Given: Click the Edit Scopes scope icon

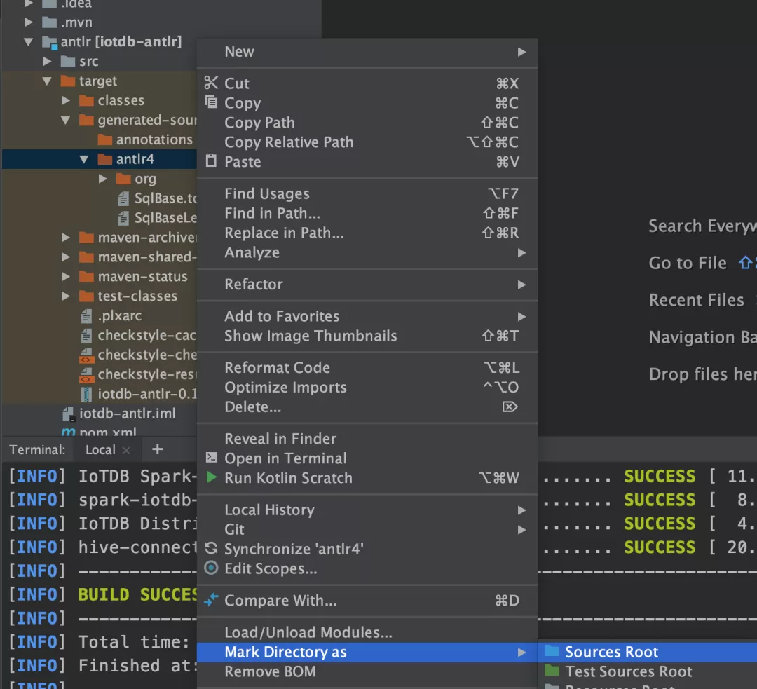Looking at the screenshot, I should pos(210,569).
